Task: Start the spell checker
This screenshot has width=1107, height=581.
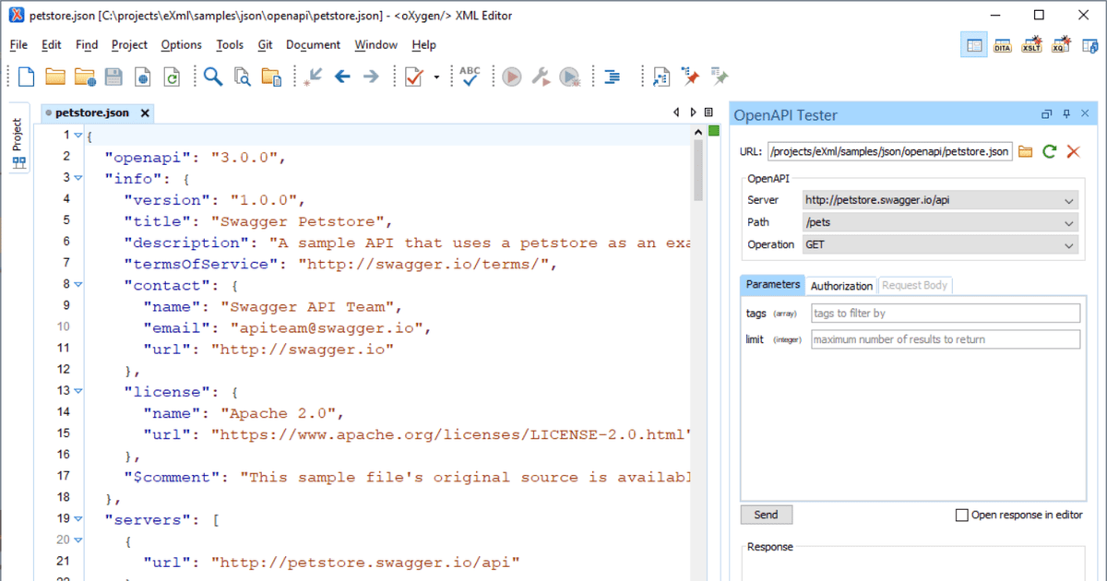Action: [x=470, y=77]
